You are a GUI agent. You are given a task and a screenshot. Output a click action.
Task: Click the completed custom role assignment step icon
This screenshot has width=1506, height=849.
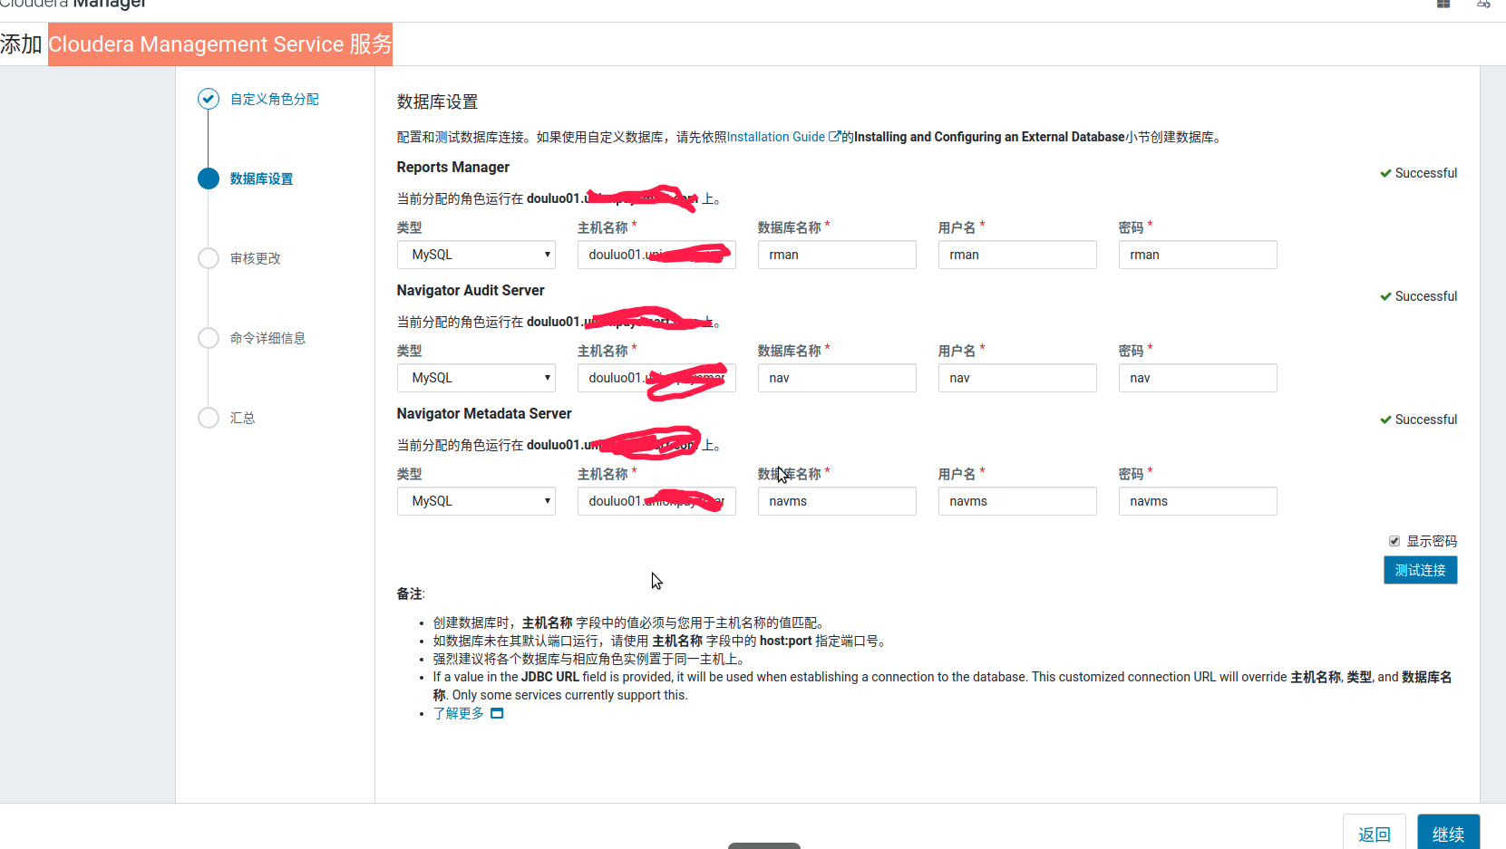(x=209, y=99)
